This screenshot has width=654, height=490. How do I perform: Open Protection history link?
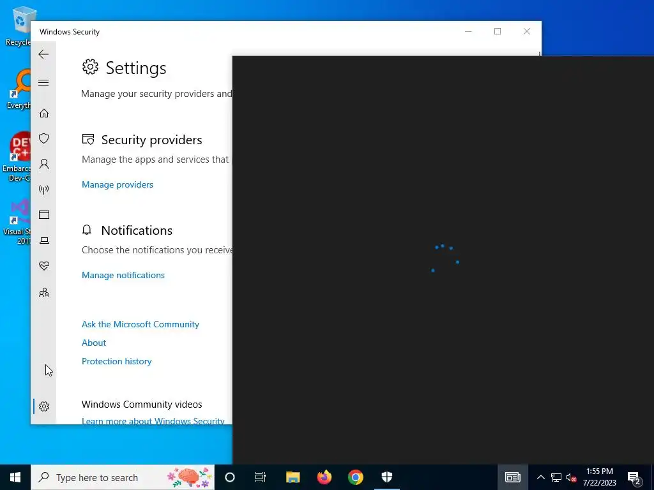(x=116, y=361)
